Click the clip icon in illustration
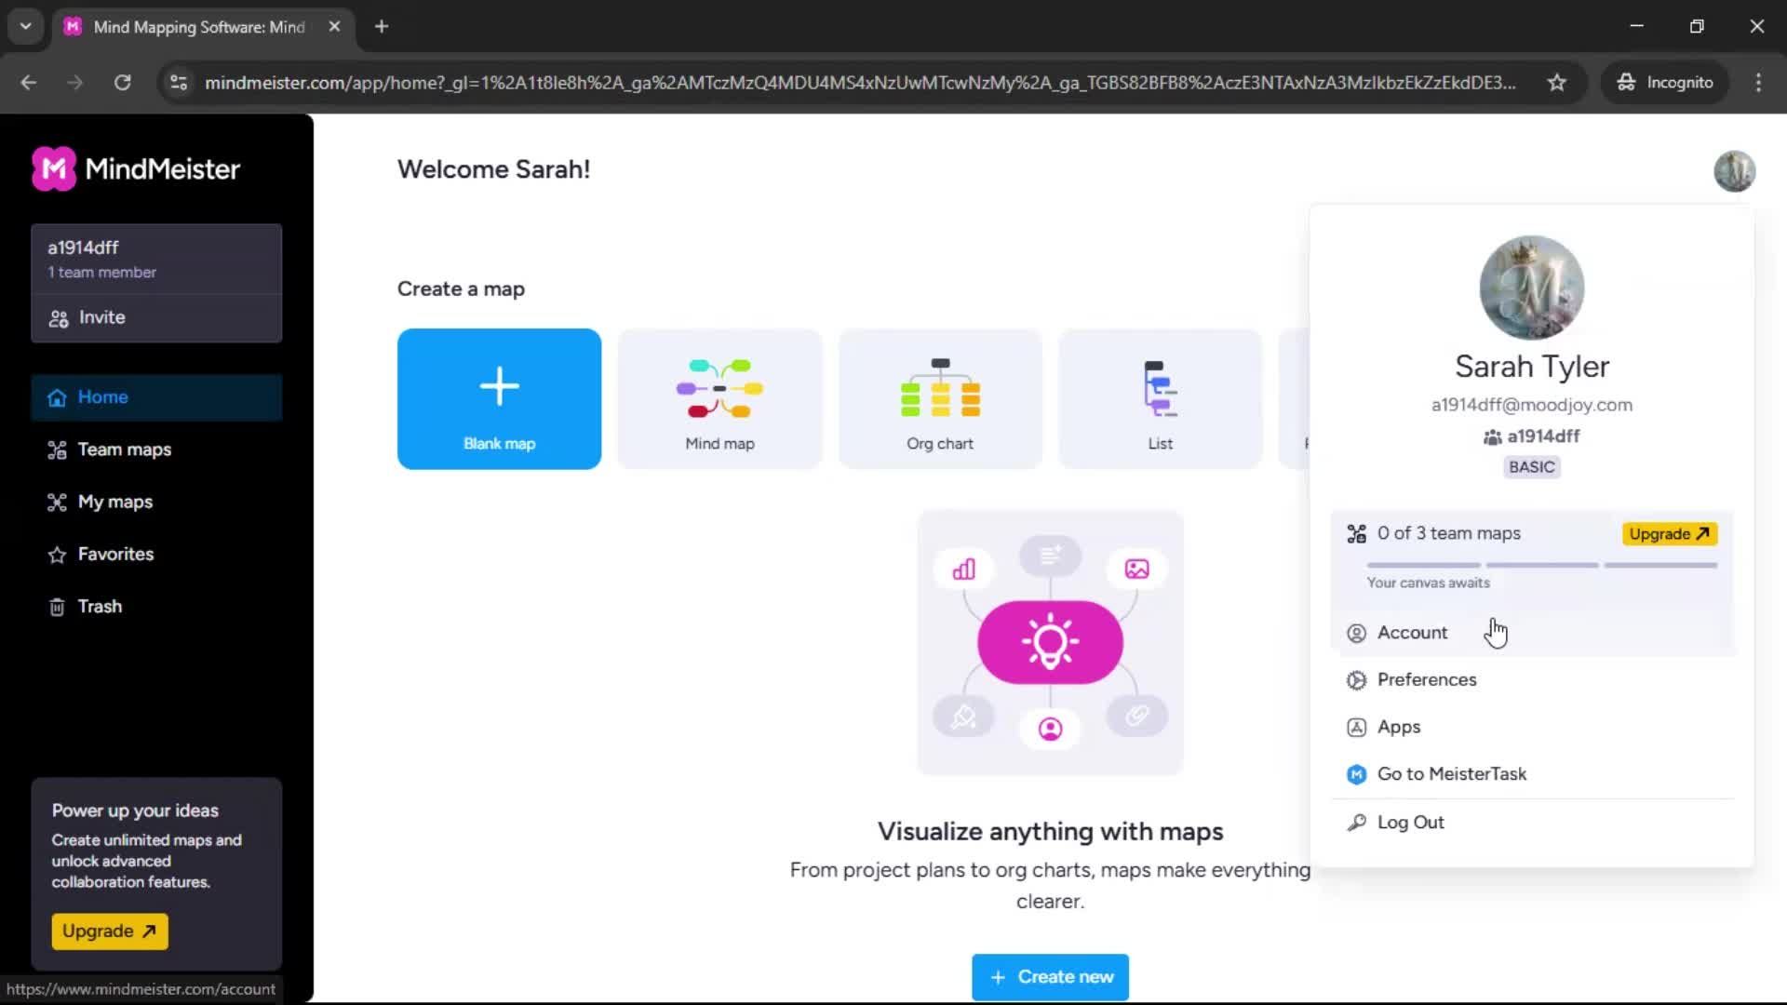 [x=1136, y=715]
